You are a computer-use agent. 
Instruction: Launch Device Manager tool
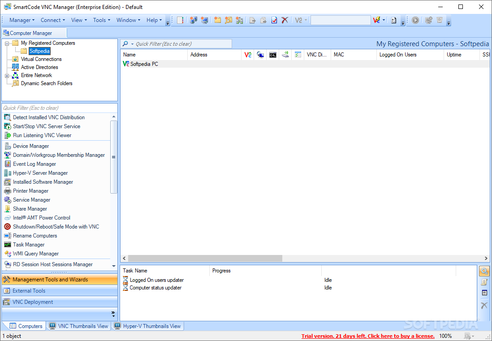[x=31, y=146]
